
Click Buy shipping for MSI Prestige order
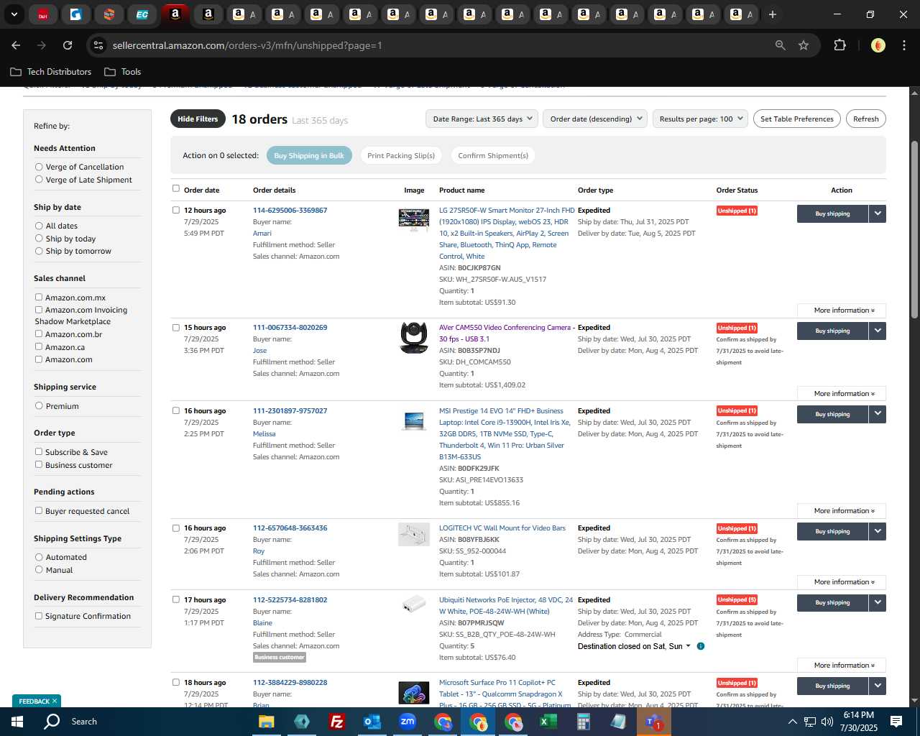pyautogui.click(x=832, y=414)
